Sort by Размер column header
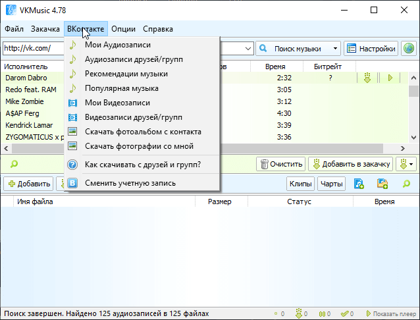Screen dimensions: 420x320 point(221,201)
